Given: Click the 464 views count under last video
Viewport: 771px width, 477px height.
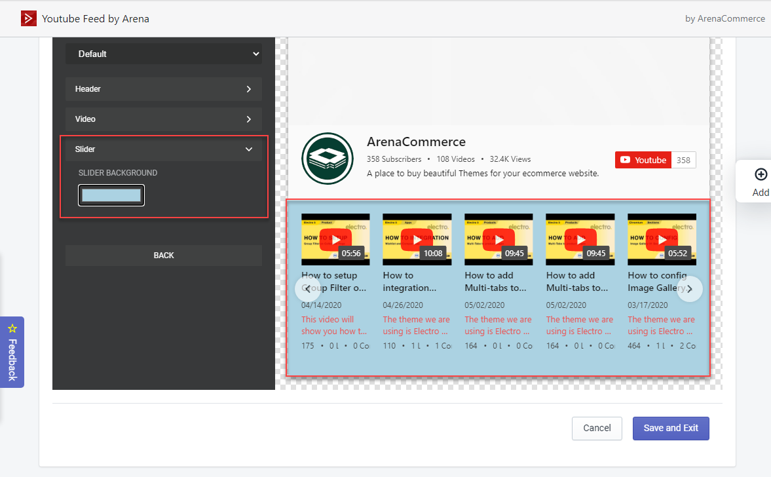Looking at the screenshot, I should 634,346.
